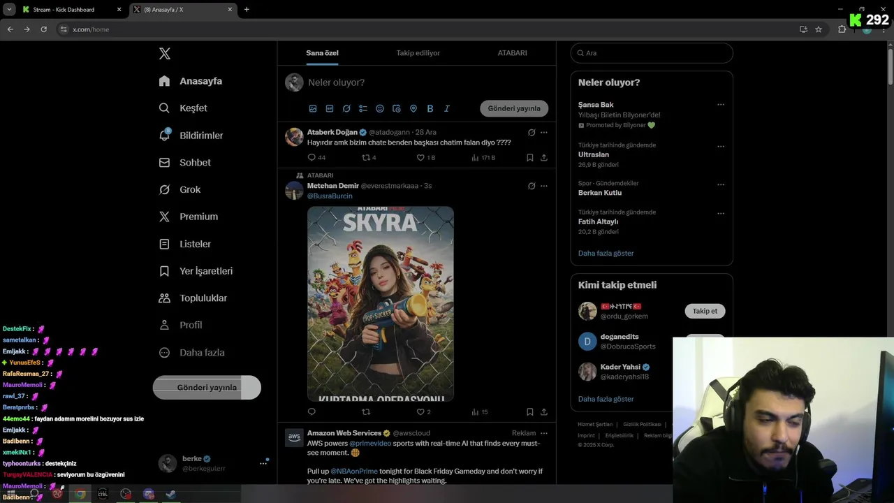The width and height of the screenshot is (894, 503).
Task: Open Sohbet messages
Action: point(184,162)
